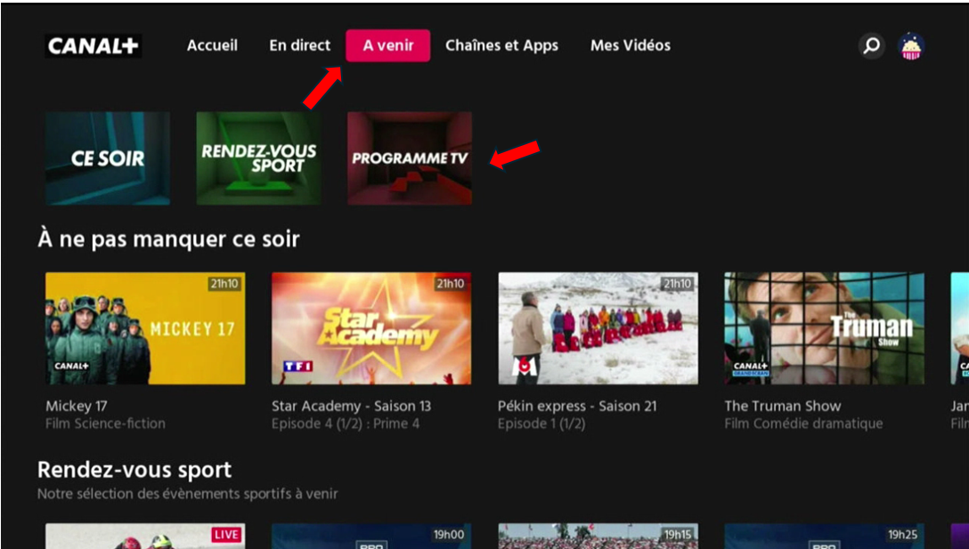969x549 pixels.
Task: Open the LIVE sport event thumbnail
Action: pos(145,537)
